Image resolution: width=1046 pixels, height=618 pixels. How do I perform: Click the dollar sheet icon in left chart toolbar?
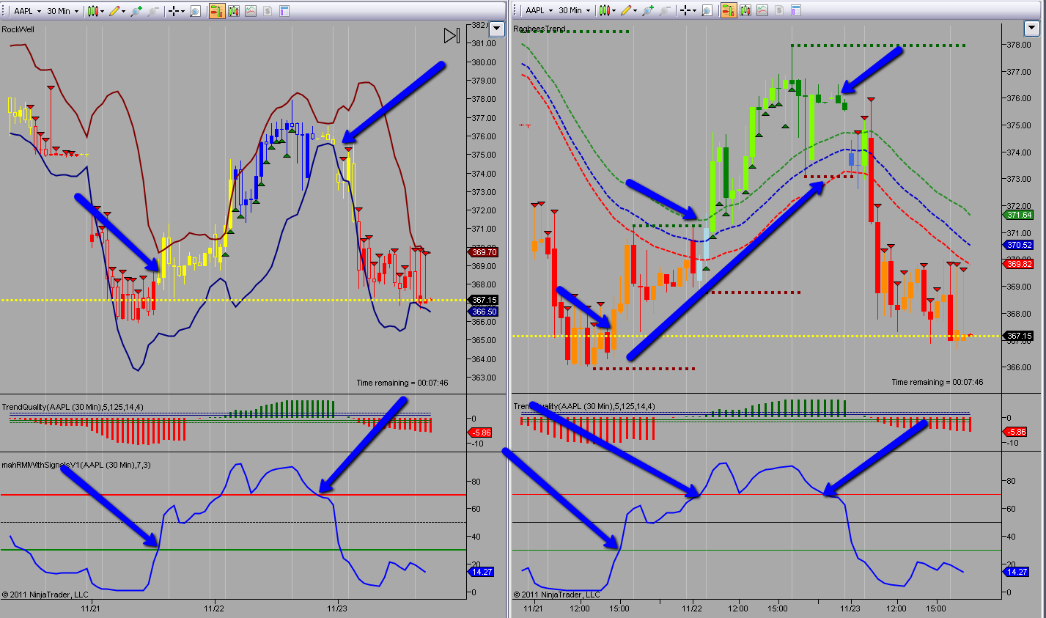(268, 11)
